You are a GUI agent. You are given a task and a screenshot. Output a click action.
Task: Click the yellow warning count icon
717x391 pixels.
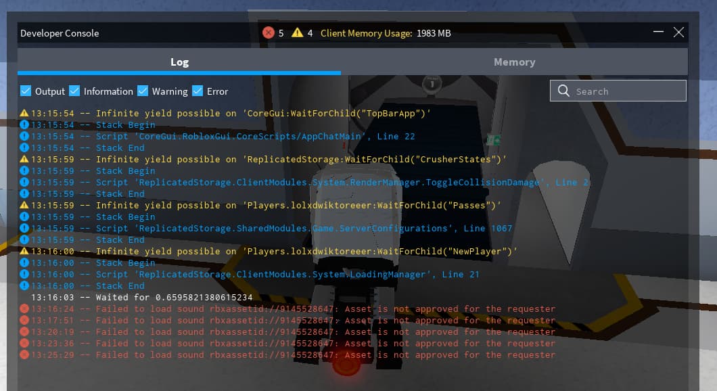coord(298,32)
